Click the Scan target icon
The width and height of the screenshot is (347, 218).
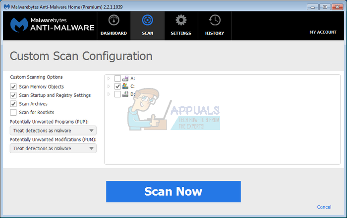(x=147, y=20)
